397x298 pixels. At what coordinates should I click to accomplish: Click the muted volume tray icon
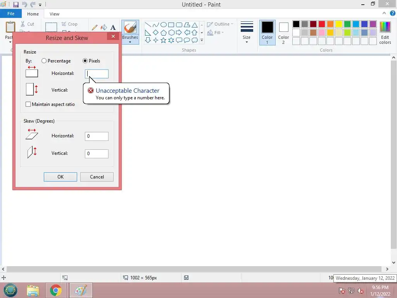[x=361, y=291]
